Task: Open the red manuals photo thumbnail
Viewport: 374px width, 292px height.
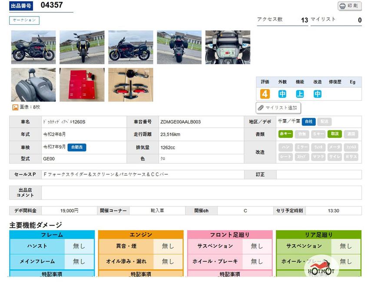Action: 82,84
